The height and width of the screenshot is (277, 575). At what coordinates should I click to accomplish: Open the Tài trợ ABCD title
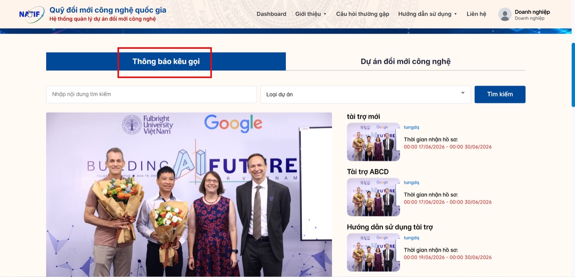tap(368, 172)
